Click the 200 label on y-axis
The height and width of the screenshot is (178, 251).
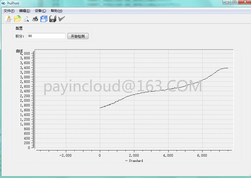coord(27,143)
